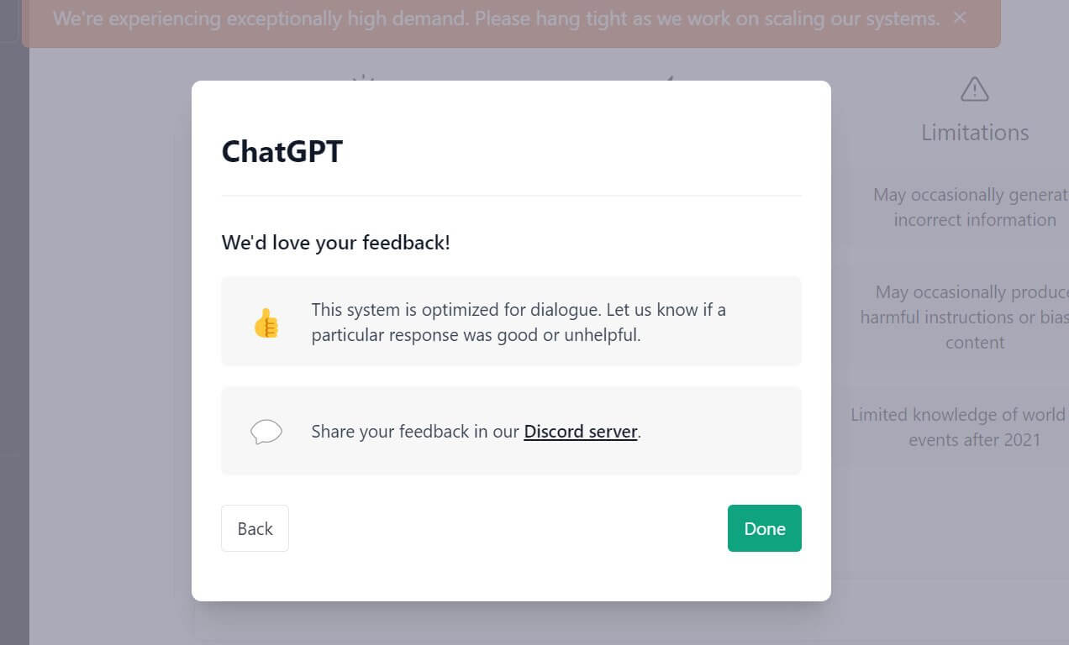Click the thumbs-up feedback emoji icon
Image resolution: width=1069 pixels, height=645 pixels.
click(x=266, y=322)
